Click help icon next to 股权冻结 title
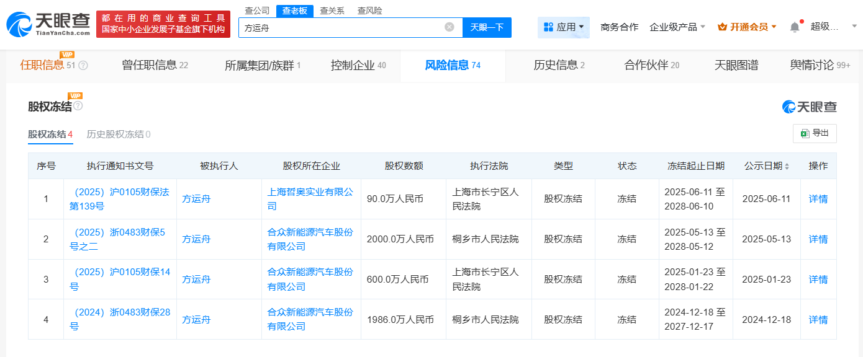 click(78, 106)
